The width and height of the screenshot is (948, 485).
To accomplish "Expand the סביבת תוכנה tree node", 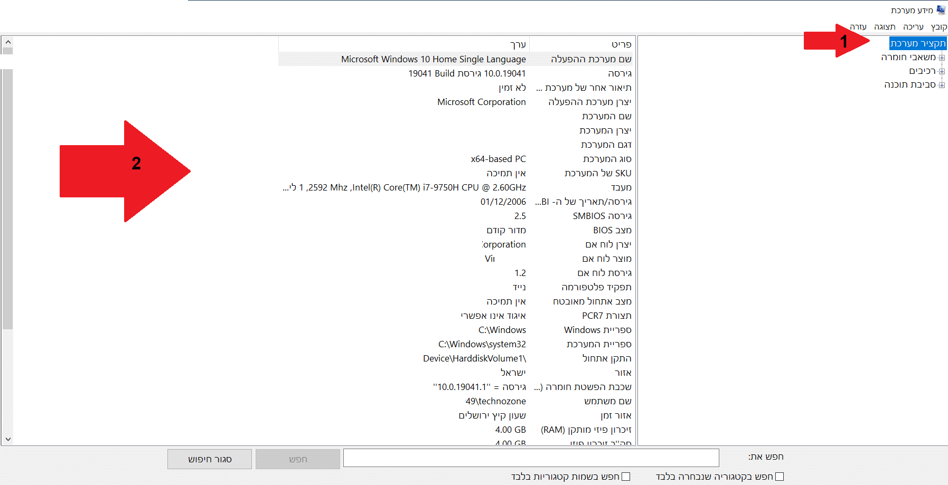I will click(x=942, y=85).
